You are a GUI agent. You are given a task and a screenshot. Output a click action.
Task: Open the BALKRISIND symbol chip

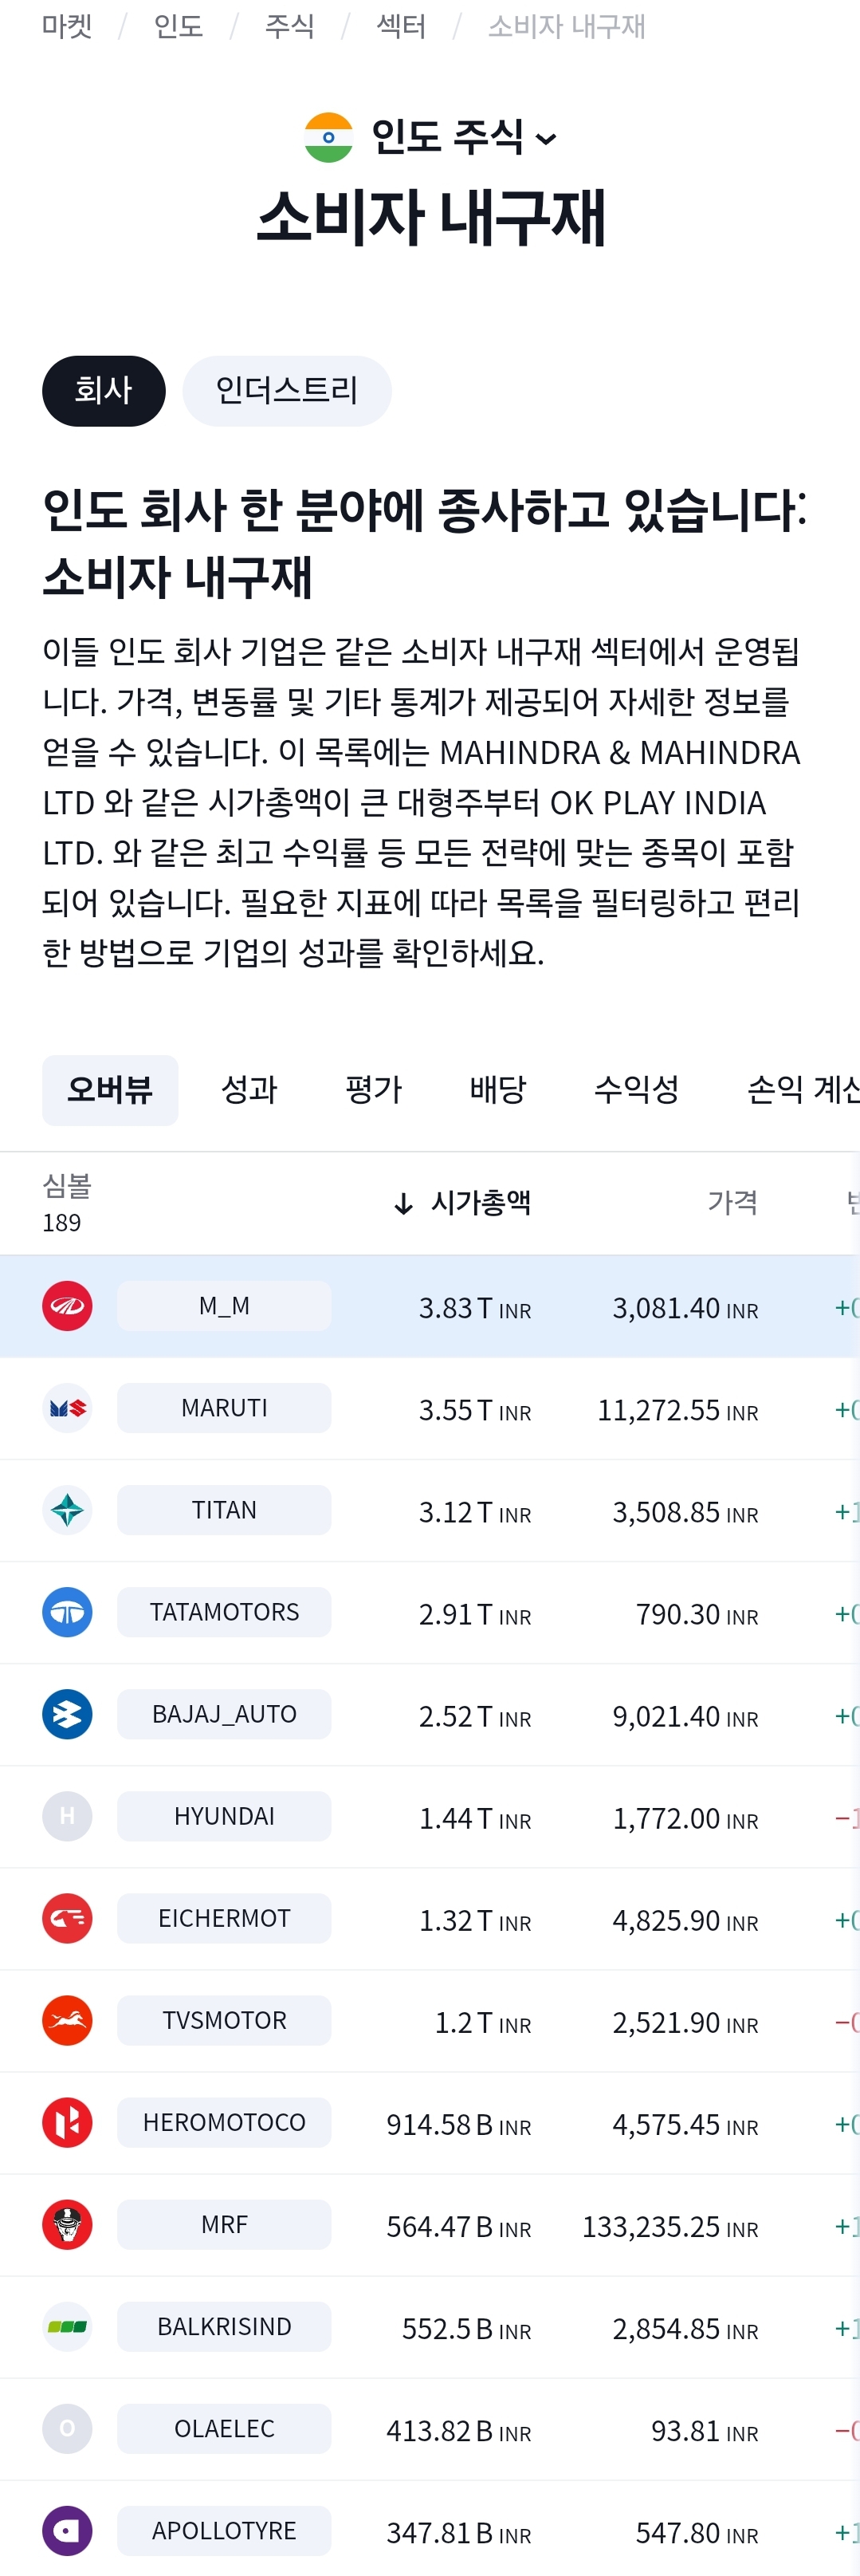(224, 2327)
